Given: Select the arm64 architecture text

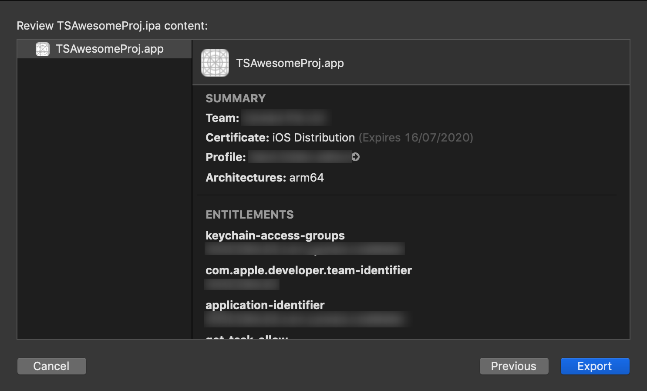Looking at the screenshot, I should [x=306, y=177].
